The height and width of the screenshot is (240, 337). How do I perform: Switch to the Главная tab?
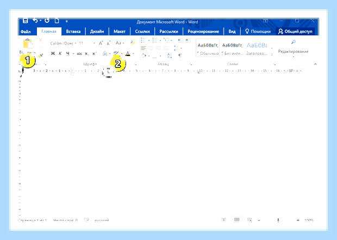[x=49, y=31]
